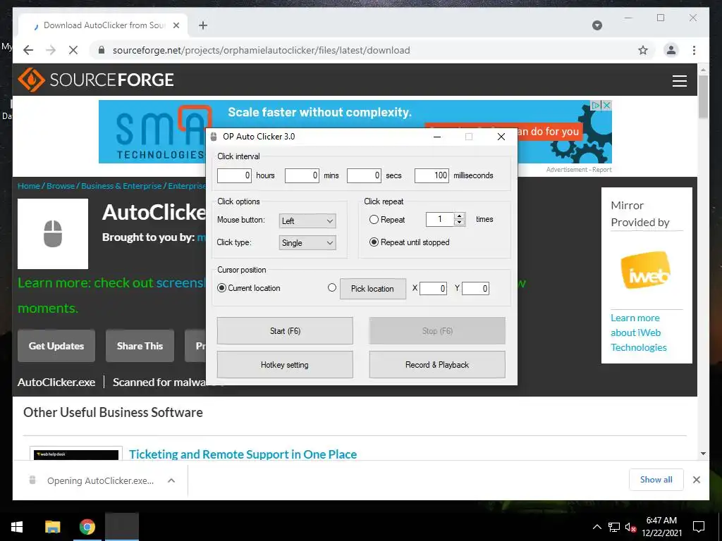Open the Windows Start menu
Screen dimensions: 722x541
(17, 527)
